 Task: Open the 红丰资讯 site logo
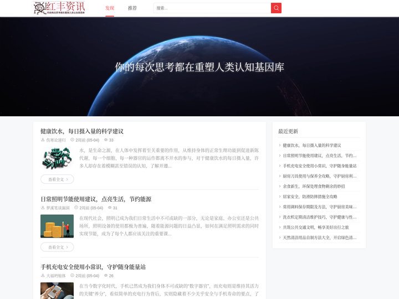point(59,8)
